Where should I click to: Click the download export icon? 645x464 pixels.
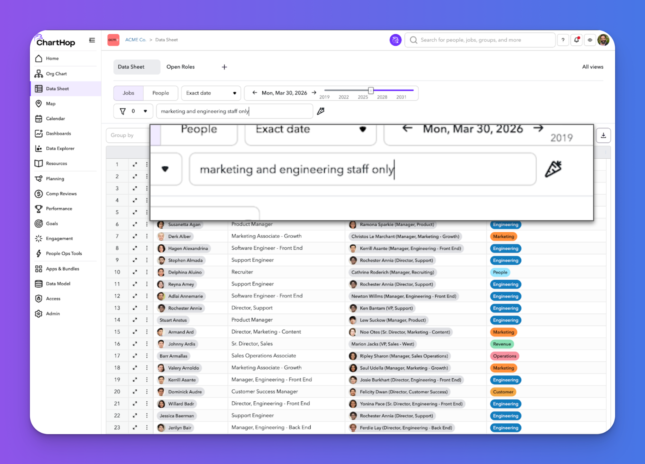point(603,135)
